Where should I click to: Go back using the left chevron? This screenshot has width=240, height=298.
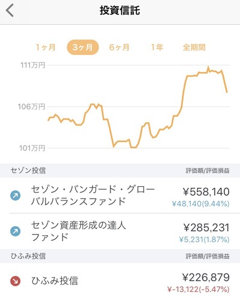pos(10,11)
